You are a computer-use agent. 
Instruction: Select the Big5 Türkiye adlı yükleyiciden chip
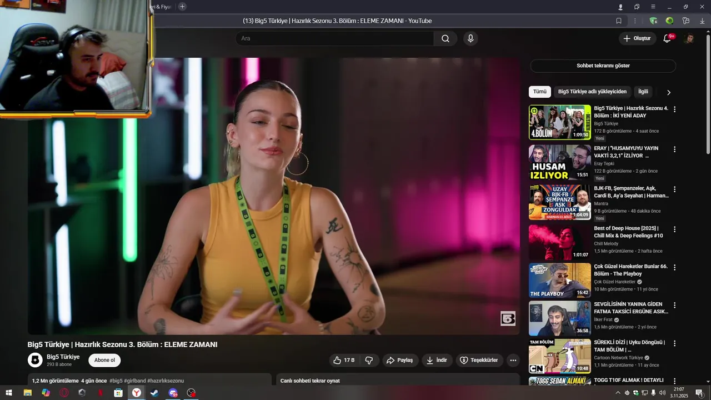click(592, 92)
